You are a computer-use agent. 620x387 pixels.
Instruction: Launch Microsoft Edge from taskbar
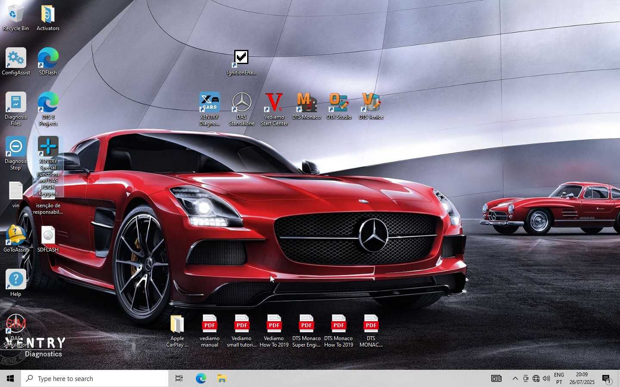coord(201,378)
